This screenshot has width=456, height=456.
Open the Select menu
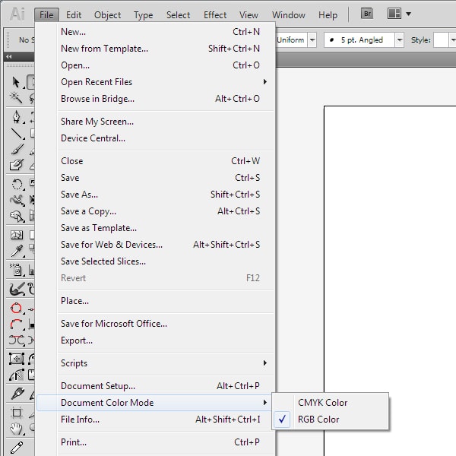[179, 15]
